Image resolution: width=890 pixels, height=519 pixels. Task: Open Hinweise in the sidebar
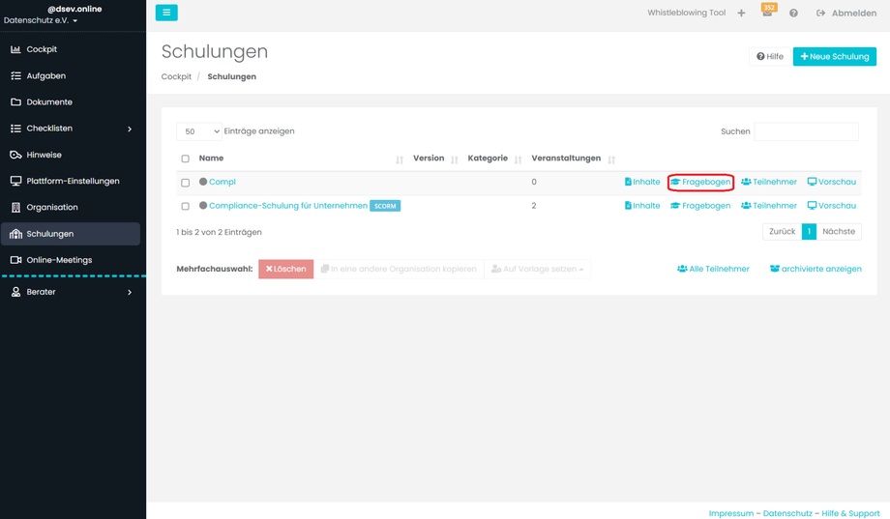pyautogui.click(x=71, y=155)
